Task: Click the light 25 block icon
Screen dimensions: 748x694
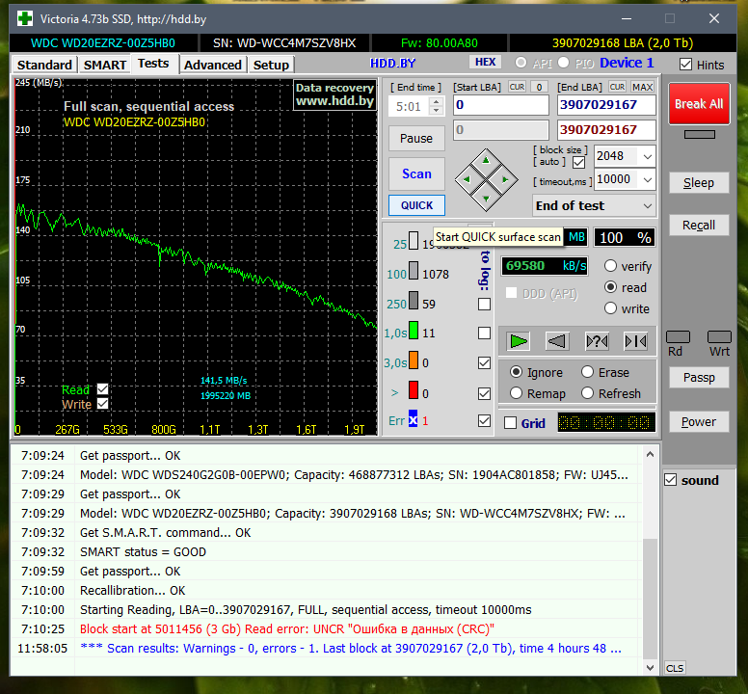Action: tap(414, 241)
